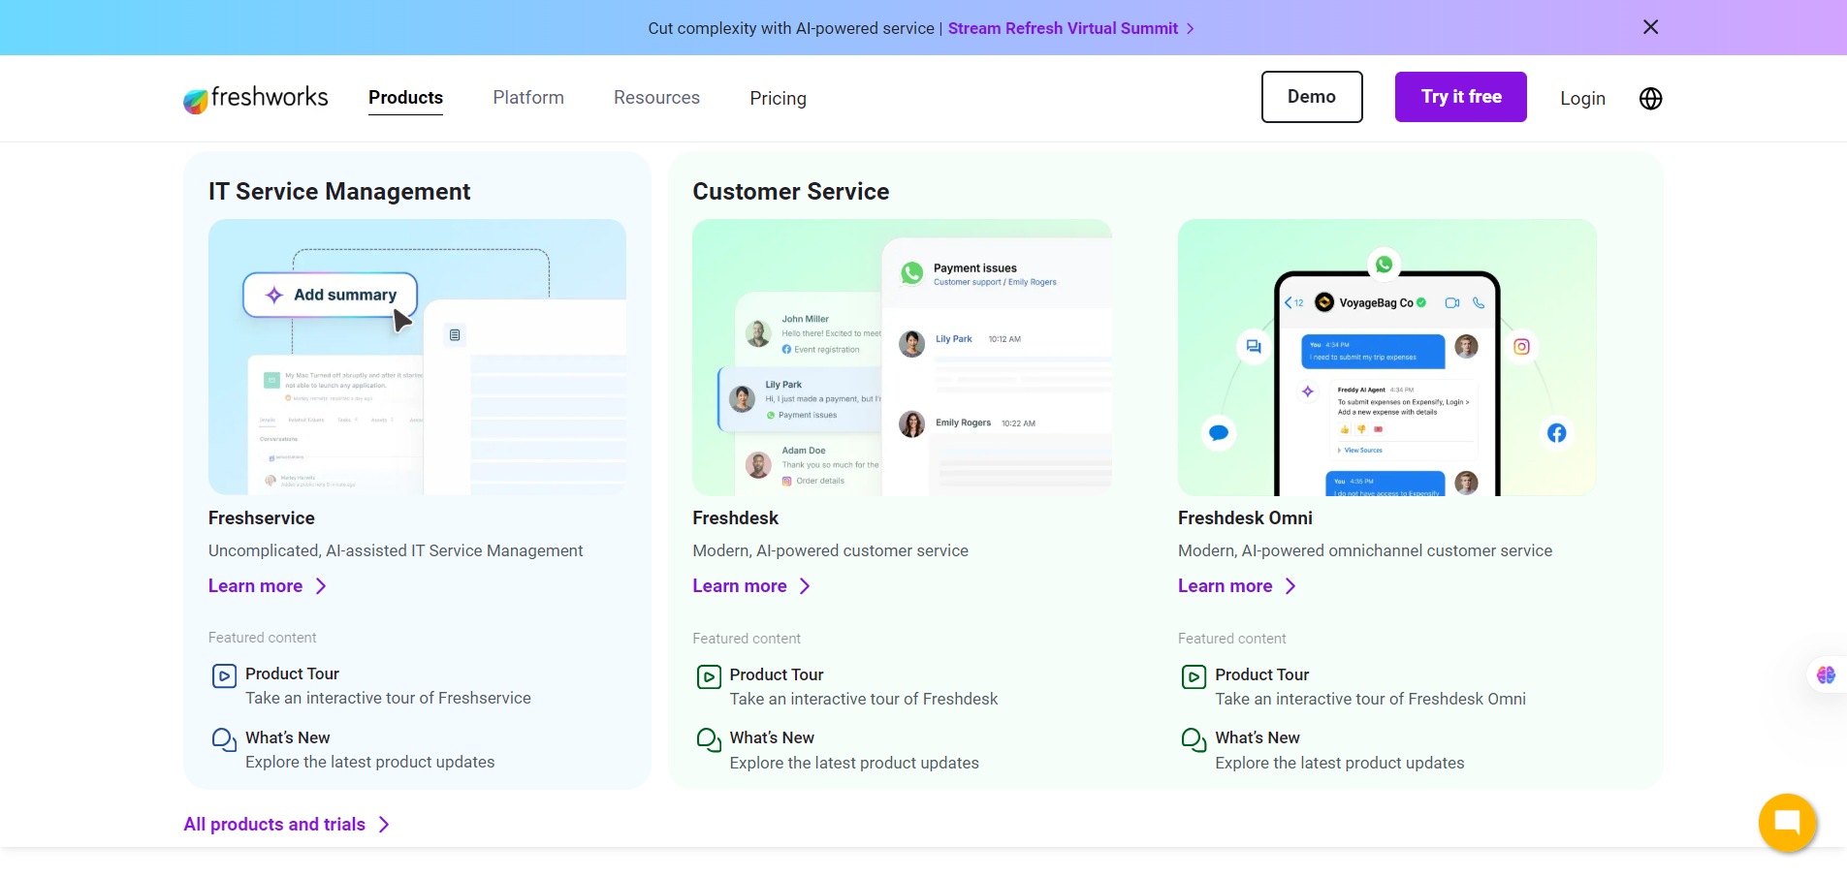Click the chevron next to Freshdesk Learn more
1847x877 pixels.
pos(805,586)
